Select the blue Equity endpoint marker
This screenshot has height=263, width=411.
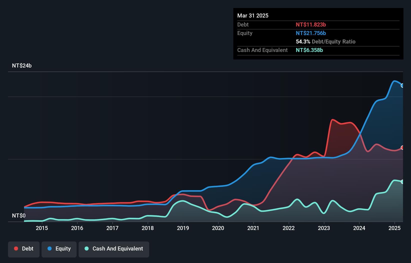pyautogui.click(x=402, y=85)
